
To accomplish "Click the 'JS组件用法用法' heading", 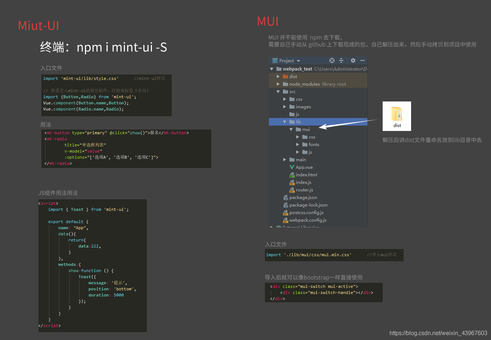I will coord(58,193).
